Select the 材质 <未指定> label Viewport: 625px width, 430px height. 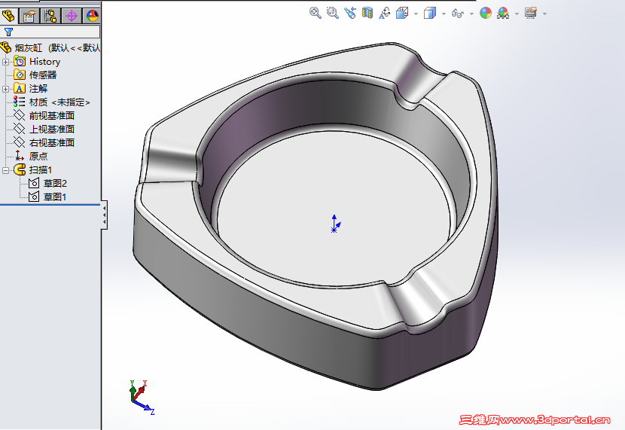pos(59,102)
